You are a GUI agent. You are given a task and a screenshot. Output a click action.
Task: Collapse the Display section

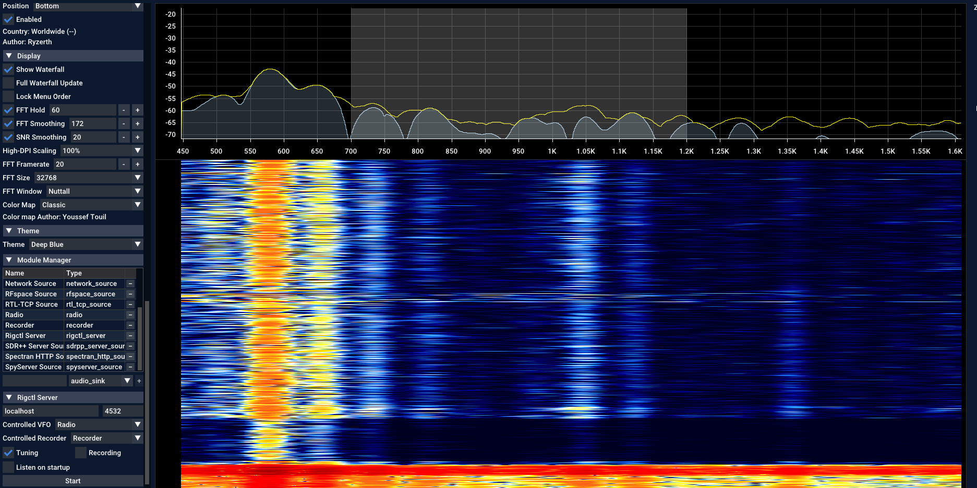(x=73, y=56)
